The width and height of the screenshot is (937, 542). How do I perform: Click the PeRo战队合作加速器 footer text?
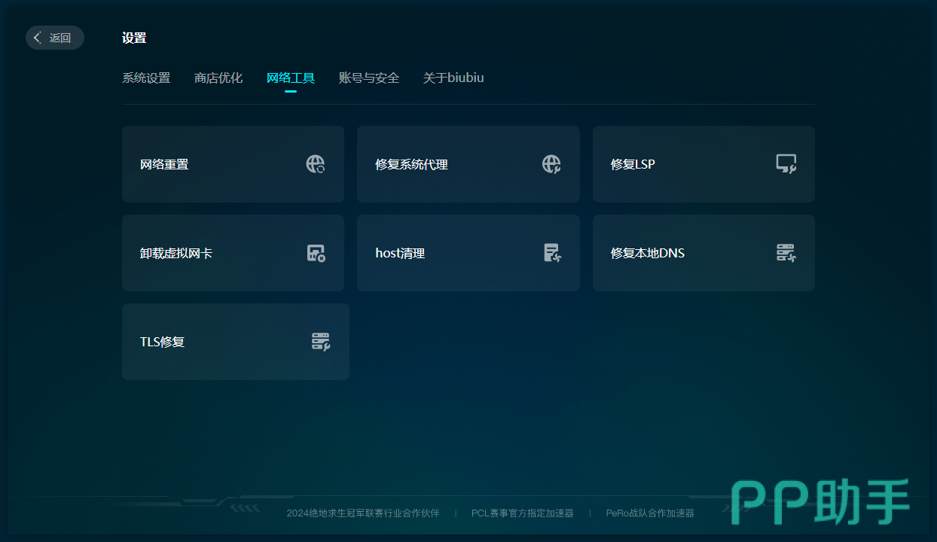[x=650, y=513]
